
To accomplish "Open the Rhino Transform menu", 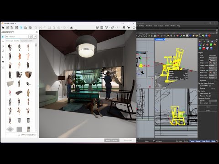I will coord(149,26).
